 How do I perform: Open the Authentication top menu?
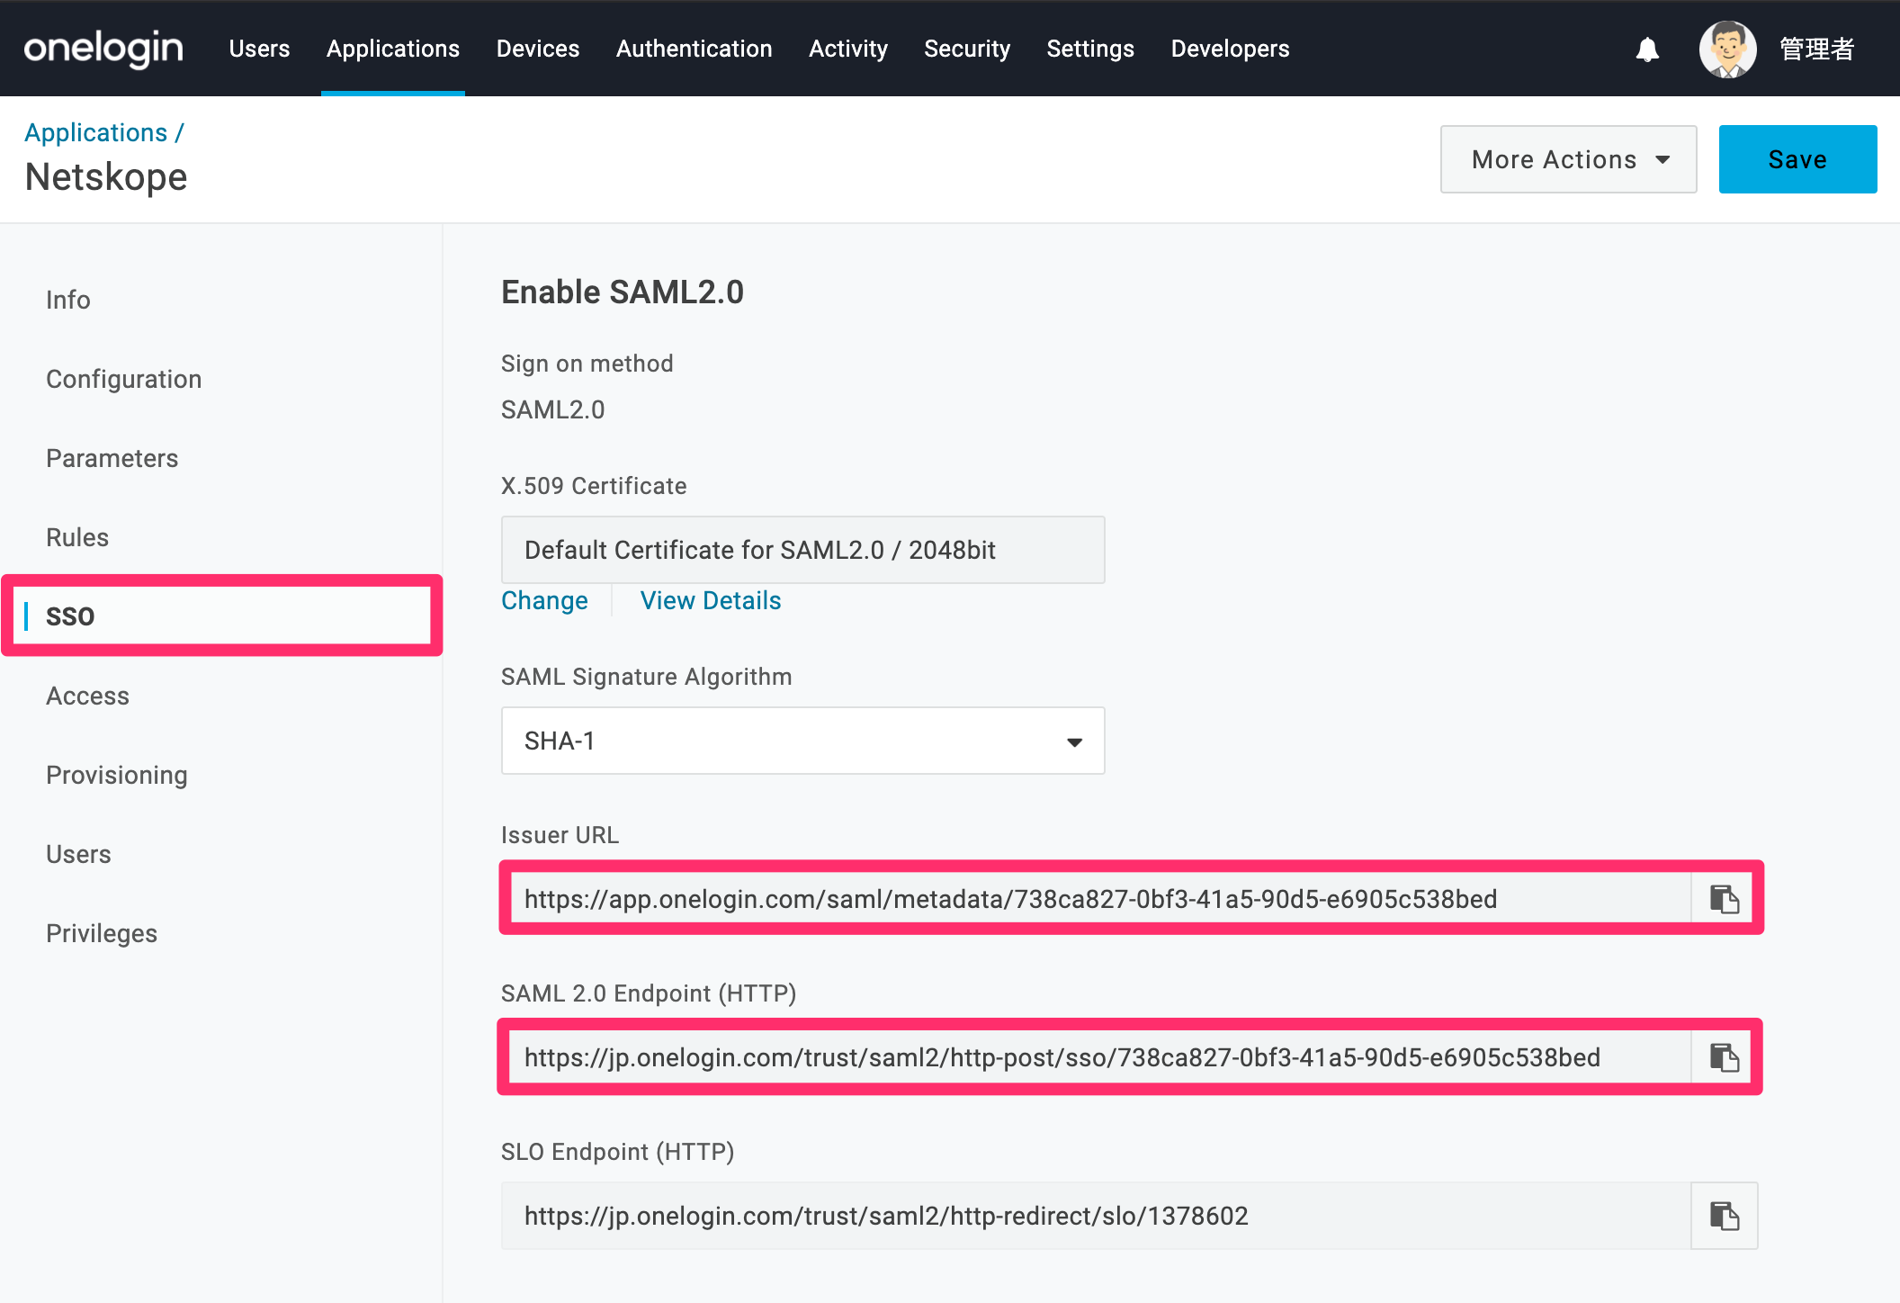click(695, 49)
